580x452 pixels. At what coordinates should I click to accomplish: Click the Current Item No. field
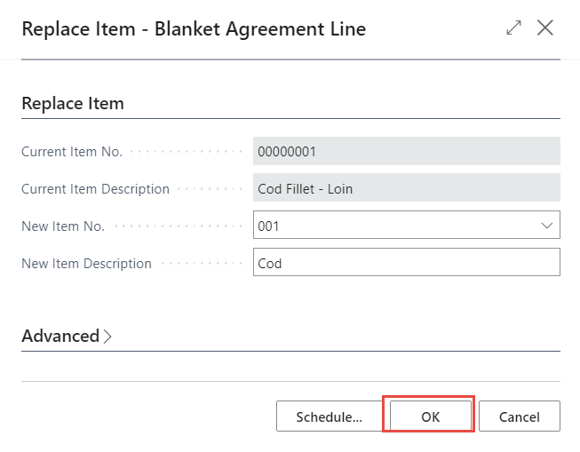click(x=406, y=151)
